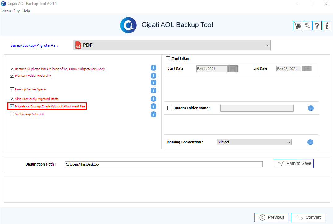Screen dimensions: 333x224
Task: Open the Menu menu
Action: click(6, 11)
